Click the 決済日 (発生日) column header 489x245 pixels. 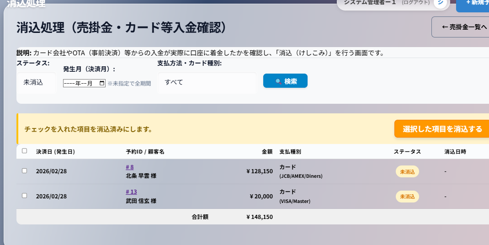55,152
